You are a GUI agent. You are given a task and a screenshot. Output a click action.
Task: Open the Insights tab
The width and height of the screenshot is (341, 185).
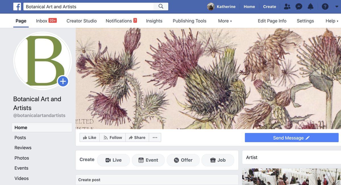coord(154,21)
